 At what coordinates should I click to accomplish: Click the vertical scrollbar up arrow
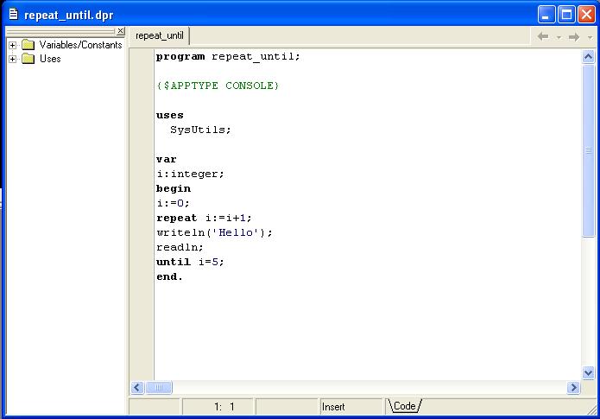tap(588, 57)
